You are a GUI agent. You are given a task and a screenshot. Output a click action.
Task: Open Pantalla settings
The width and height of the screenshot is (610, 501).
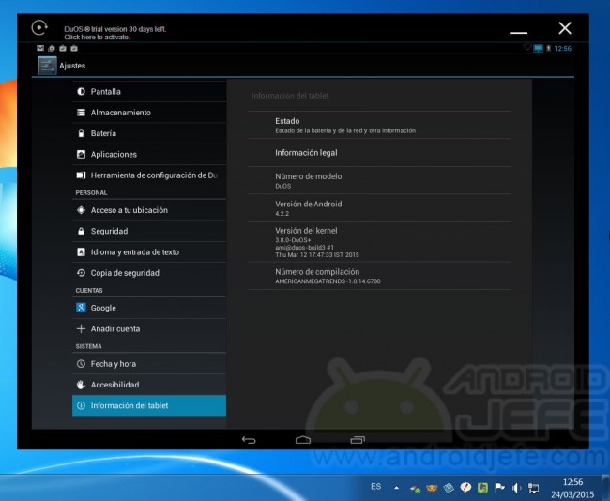[x=149, y=91]
